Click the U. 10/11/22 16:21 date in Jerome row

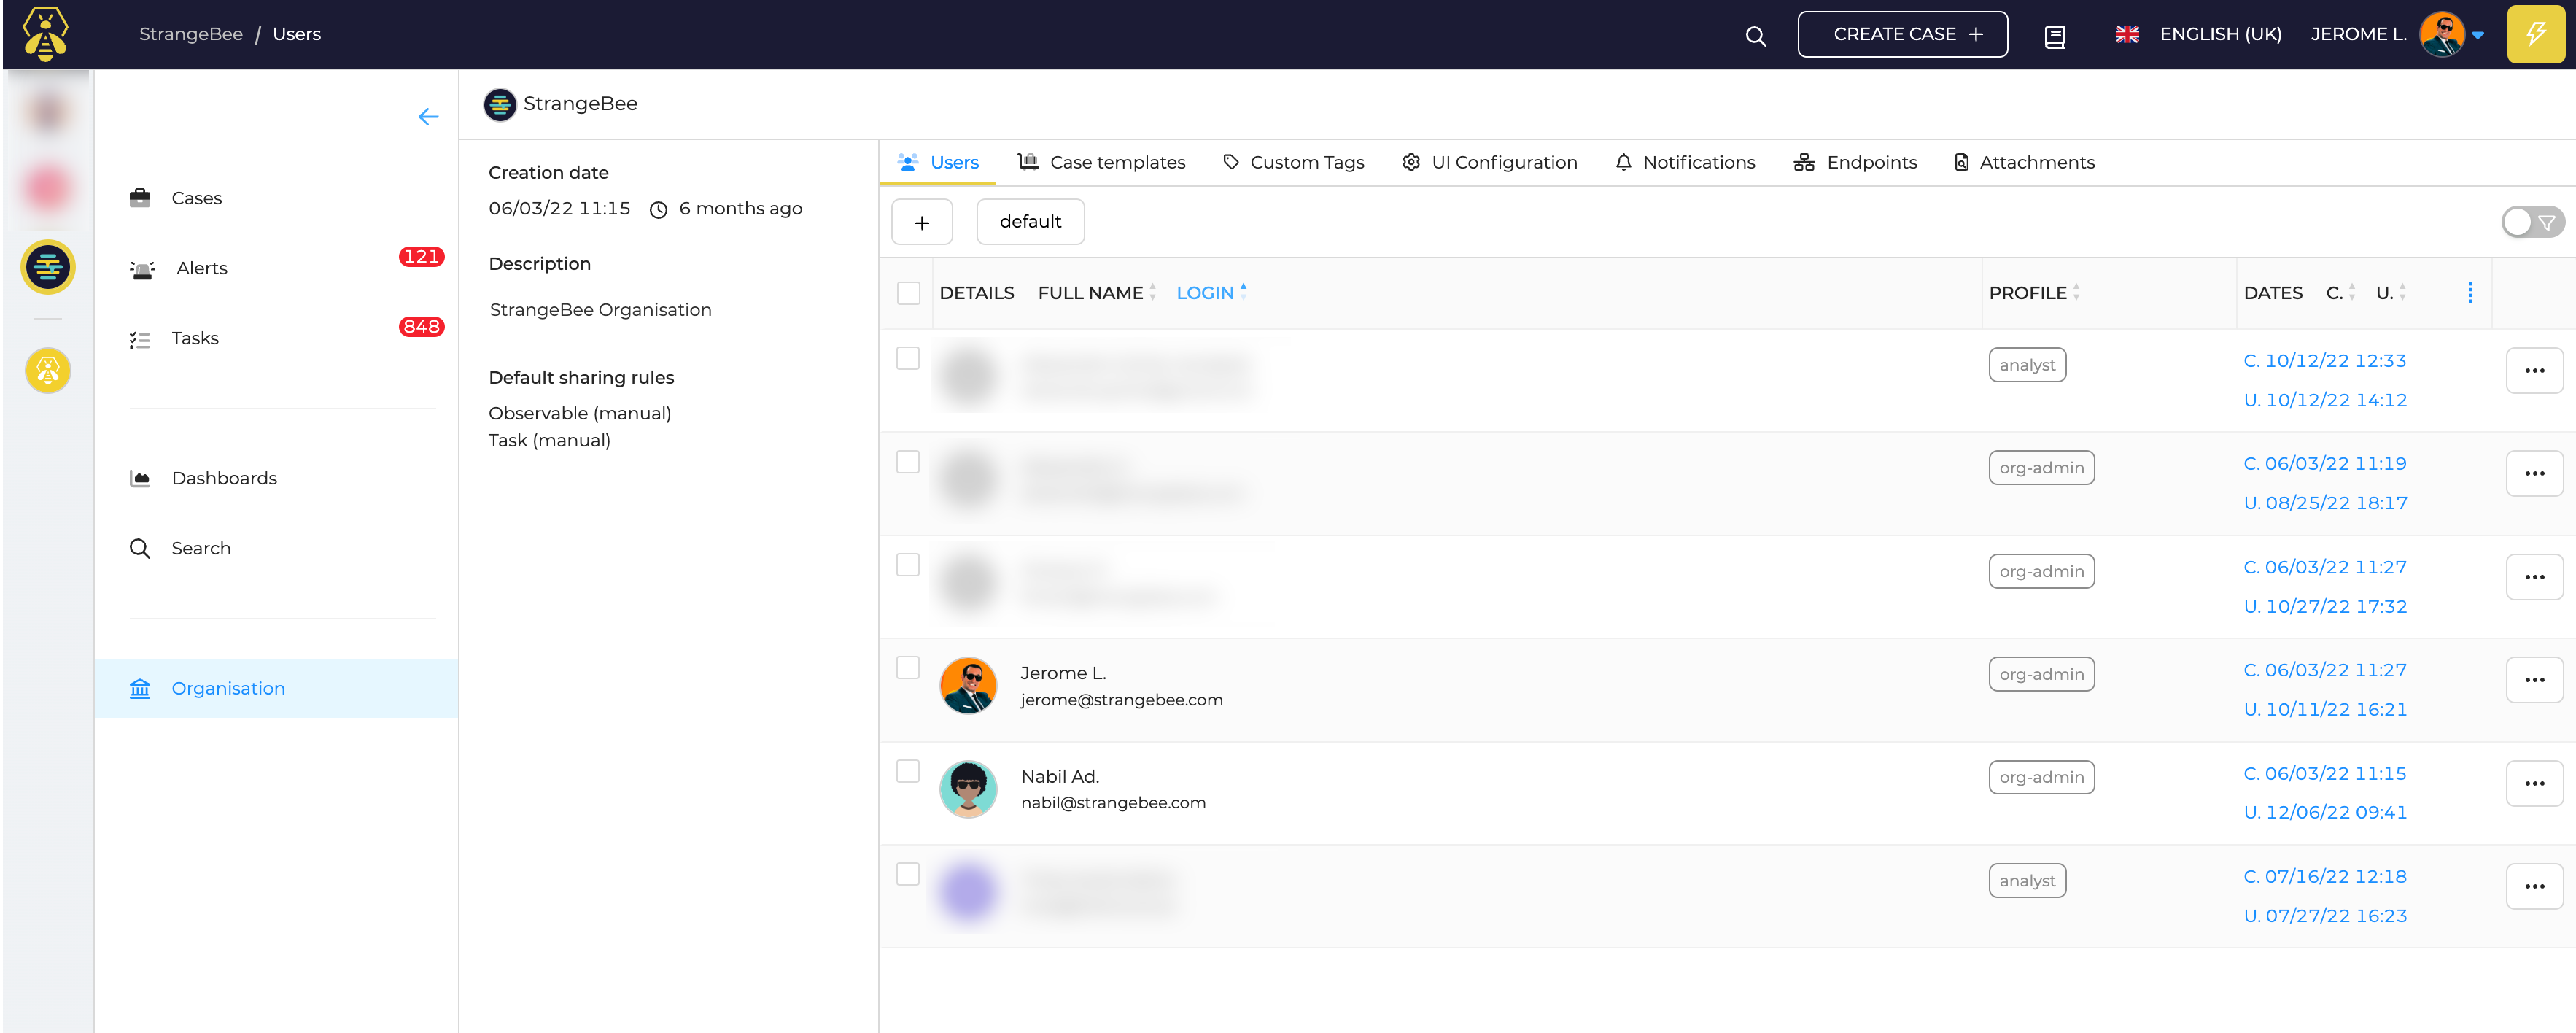point(2324,710)
